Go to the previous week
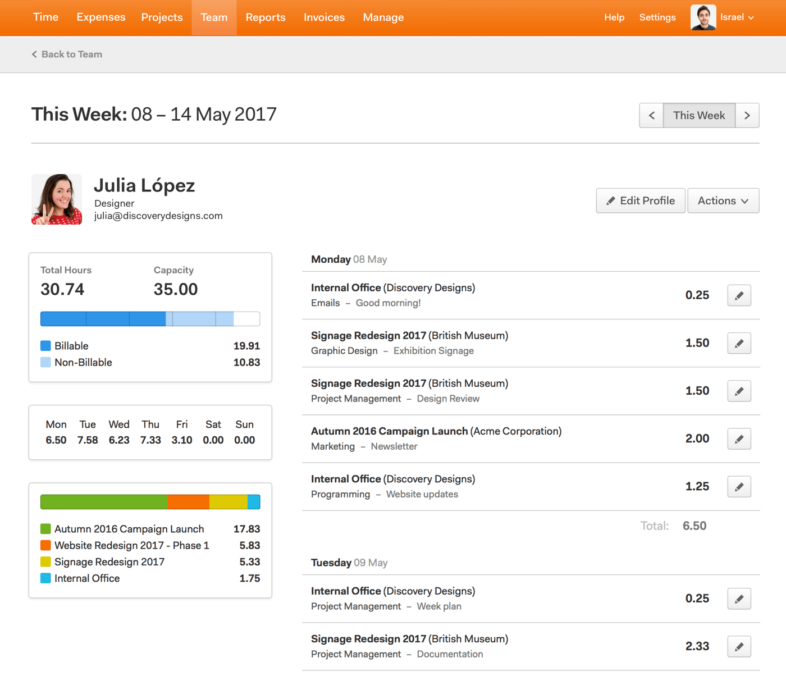Viewport: 786px width, 685px height. 651,115
